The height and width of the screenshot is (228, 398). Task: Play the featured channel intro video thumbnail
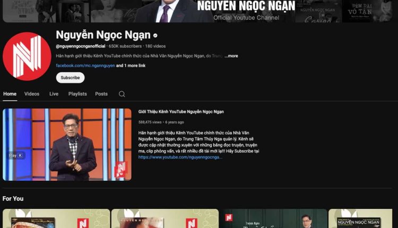pyautogui.click(x=67, y=145)
